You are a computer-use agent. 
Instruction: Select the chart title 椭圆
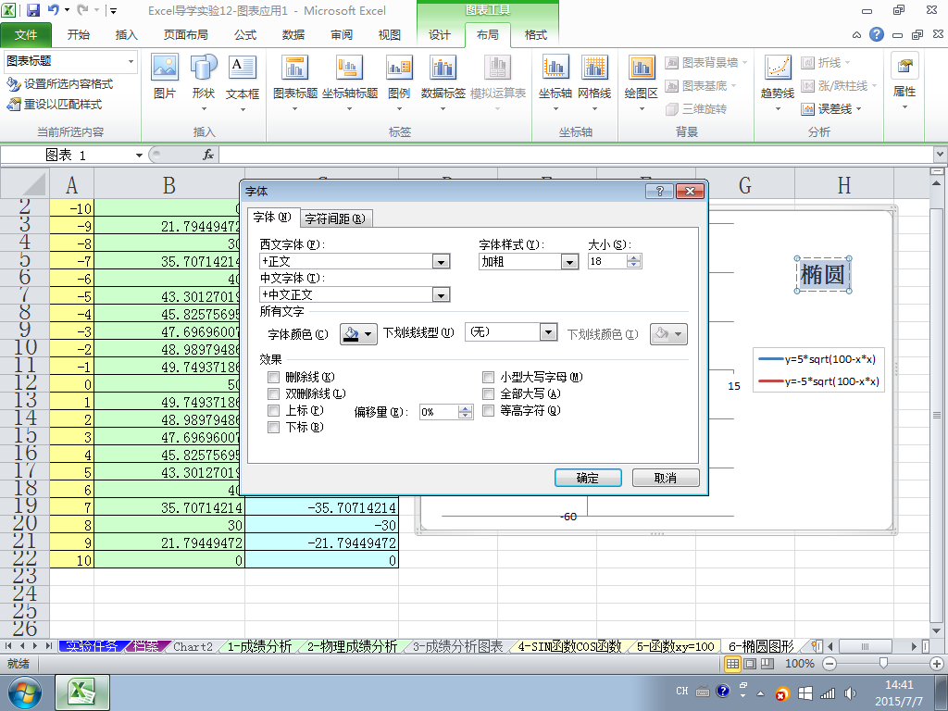823,274
